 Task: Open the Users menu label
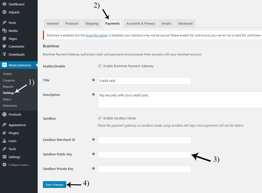12,141
